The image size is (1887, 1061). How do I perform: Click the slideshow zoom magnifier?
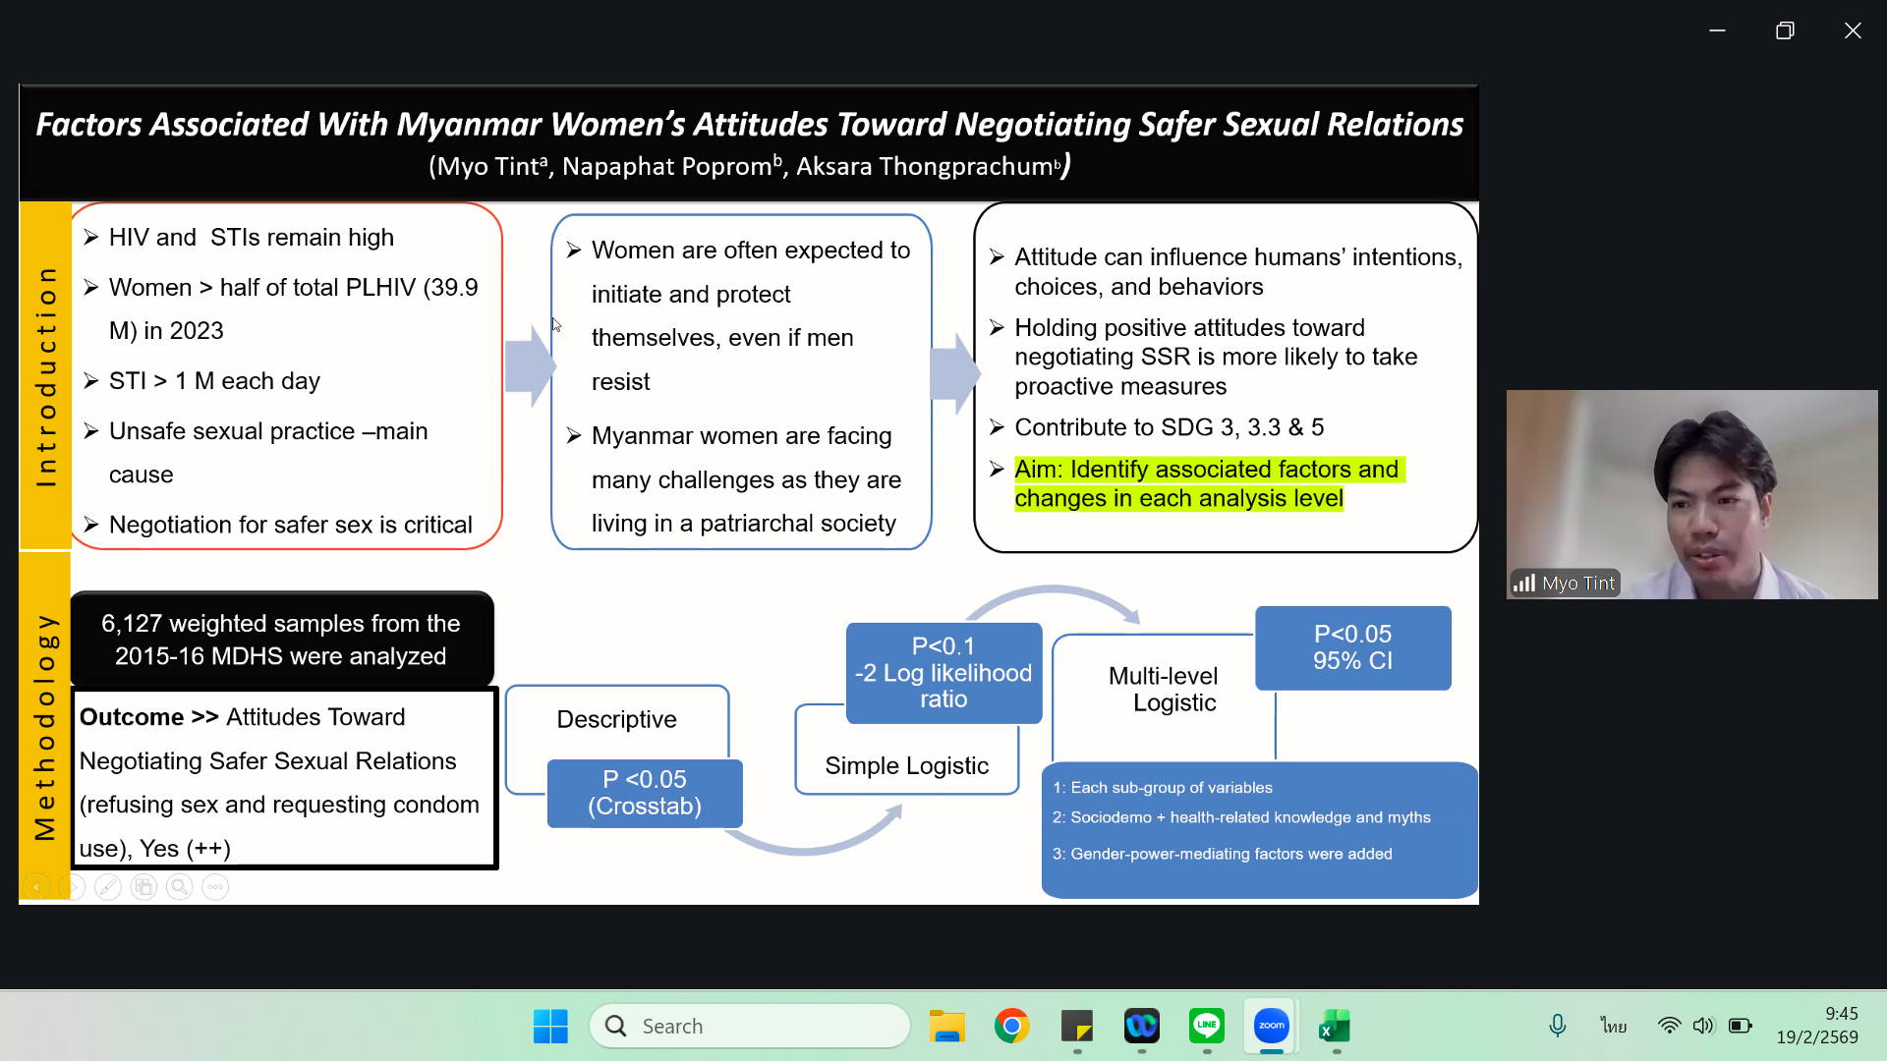(179, 887)
